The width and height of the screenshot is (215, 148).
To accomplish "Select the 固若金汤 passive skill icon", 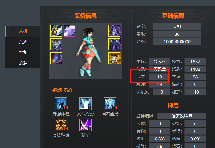I will click(110, 104).
